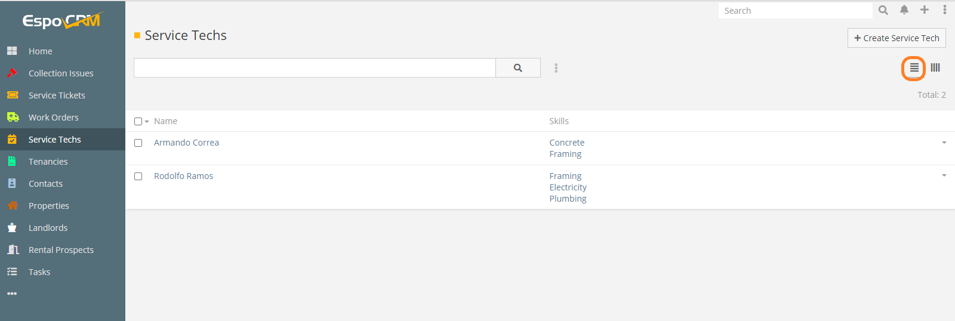Tick the checkbox for Rodolfo Ramos

[x=138, y=177]
